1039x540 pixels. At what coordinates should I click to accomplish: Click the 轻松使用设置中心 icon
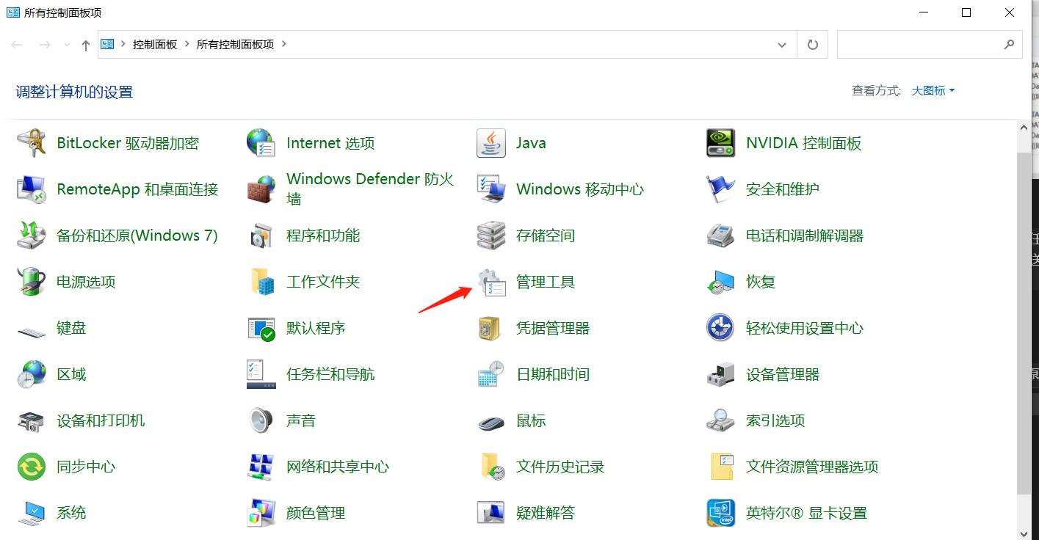(721, 328)
